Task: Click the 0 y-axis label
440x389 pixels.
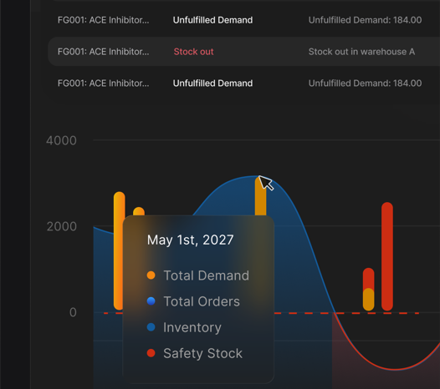Action: (73, 312)
